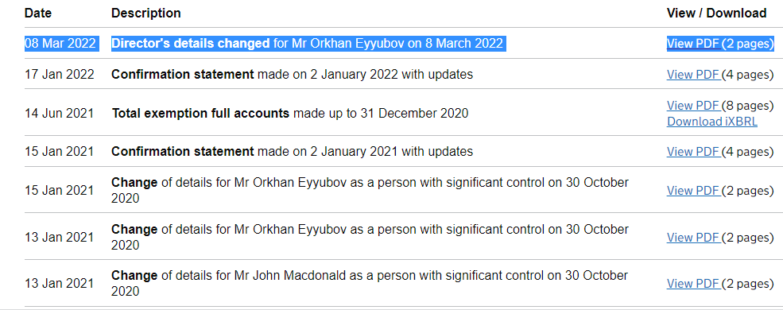
Task: Open View PDF for 08 Mar 2022 filing
Action: [694, 44]
